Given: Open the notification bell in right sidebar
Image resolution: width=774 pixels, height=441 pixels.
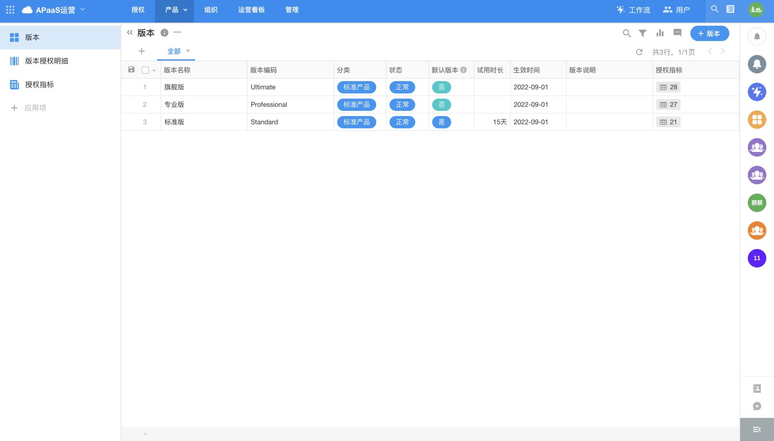Looking at the screenshot, I should [757, 37].
